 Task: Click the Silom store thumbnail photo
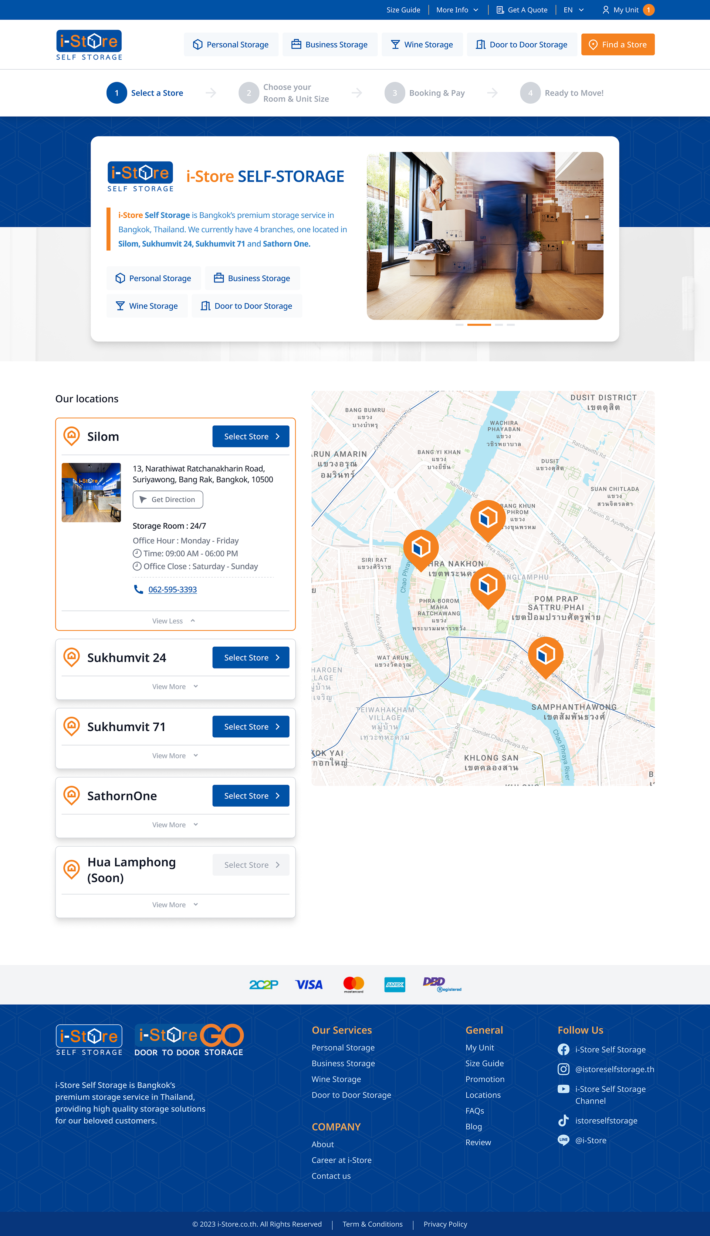[x=91, y=493]
